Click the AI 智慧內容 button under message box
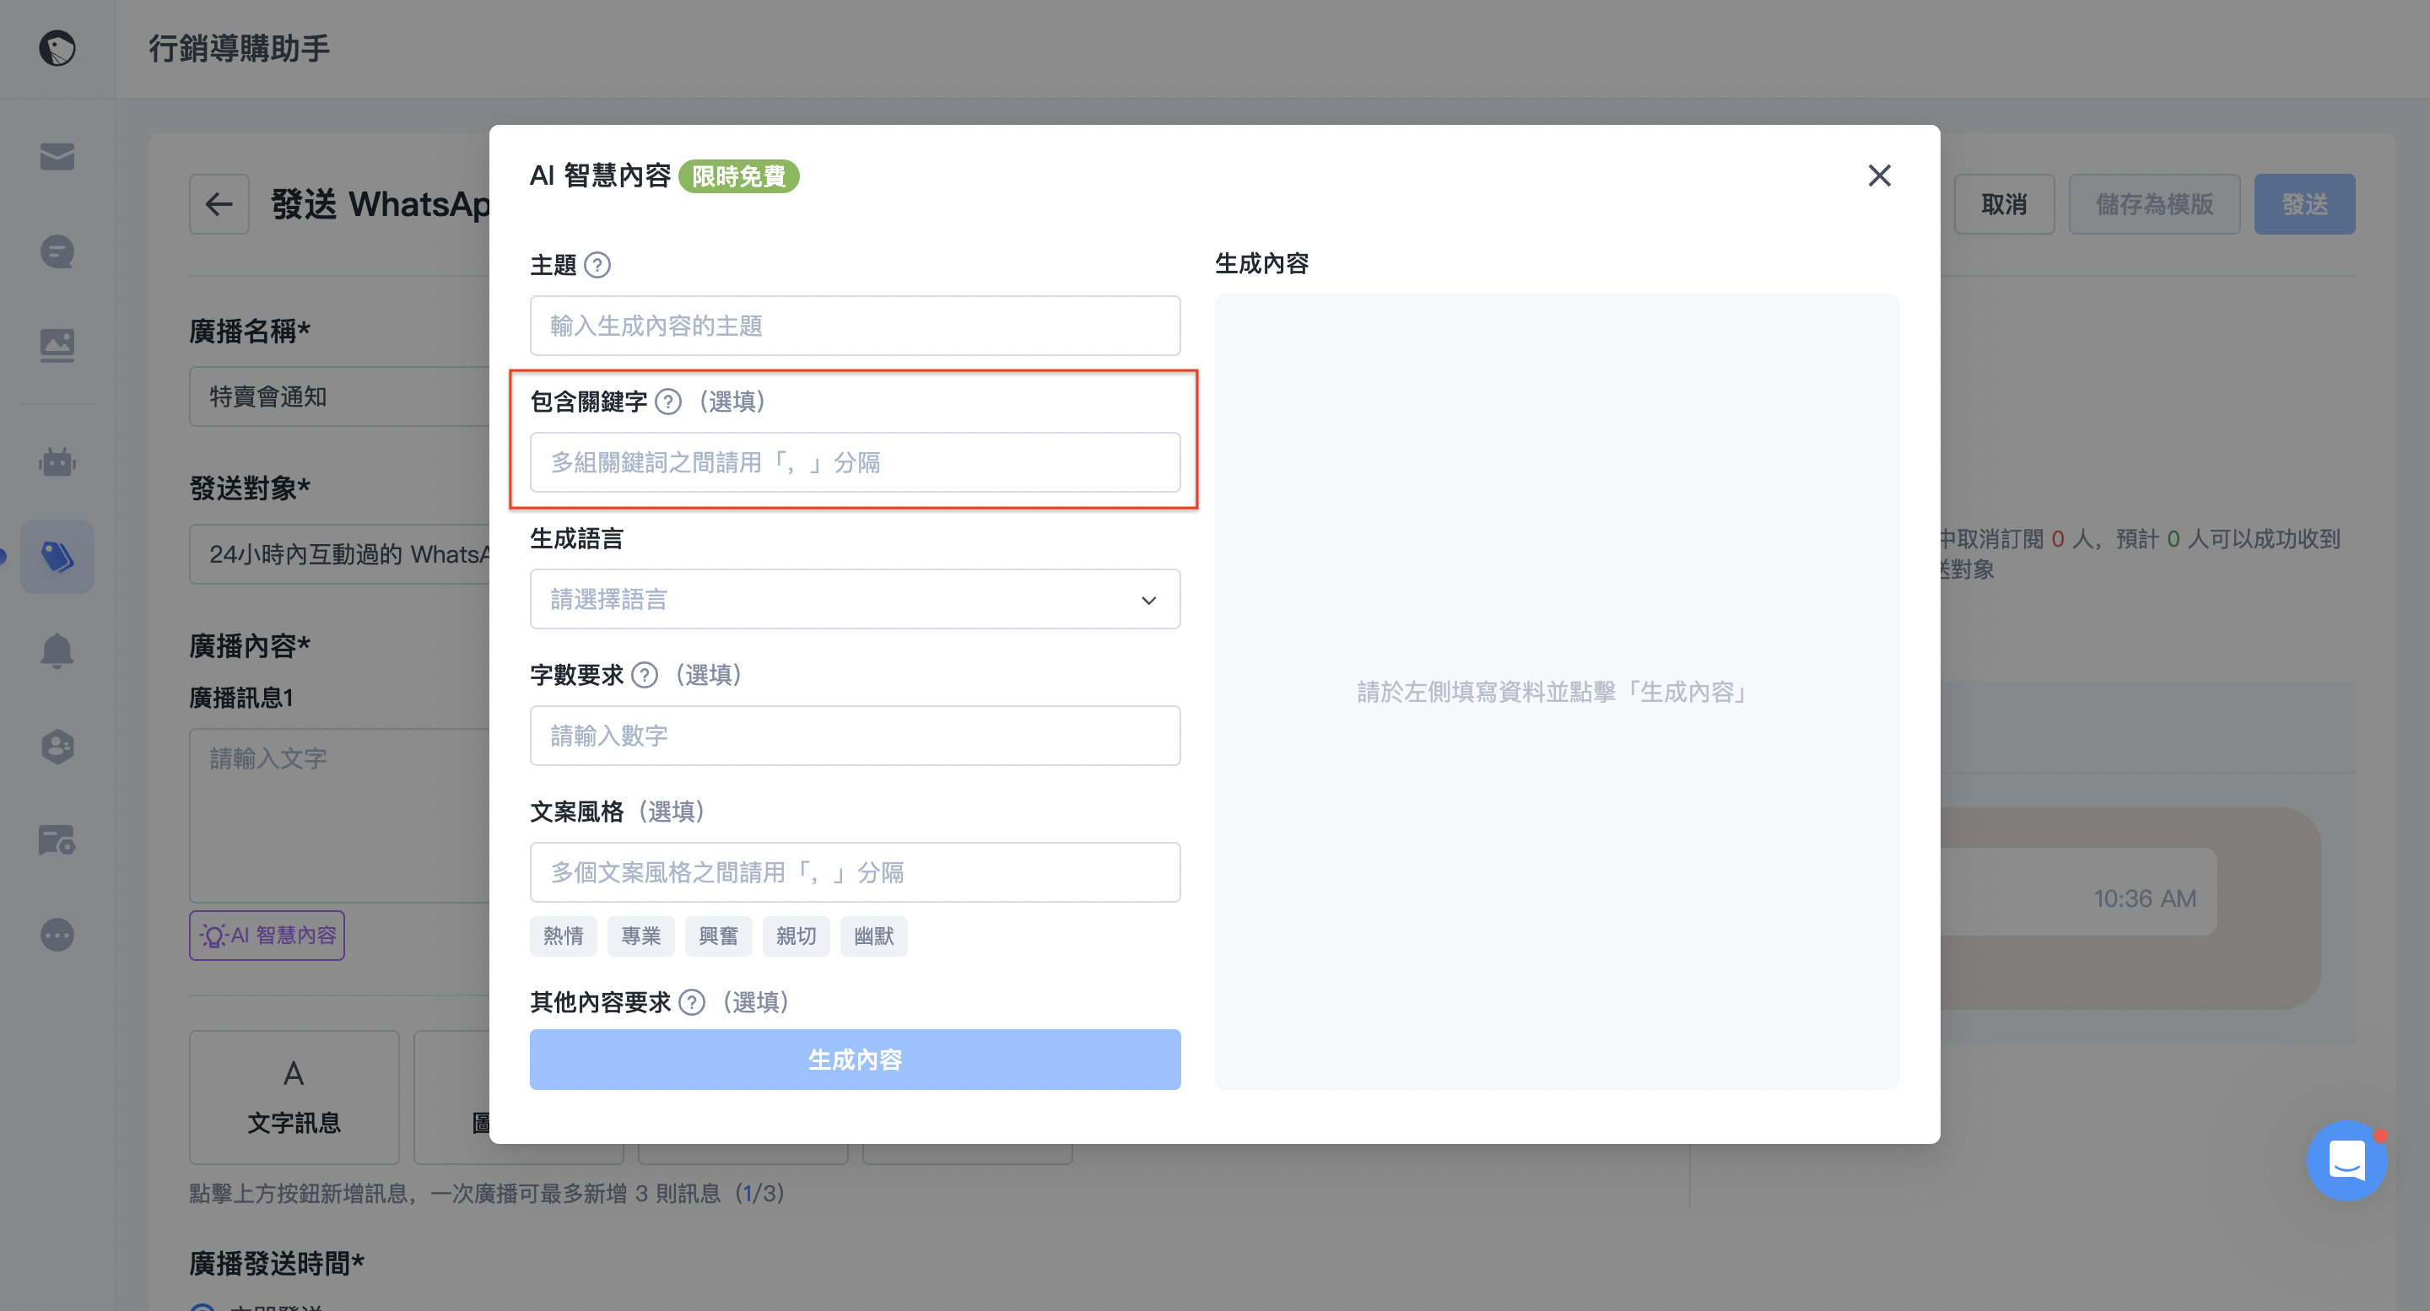The height and width of the screenshot is (1311, 2430). pos(267,936)
